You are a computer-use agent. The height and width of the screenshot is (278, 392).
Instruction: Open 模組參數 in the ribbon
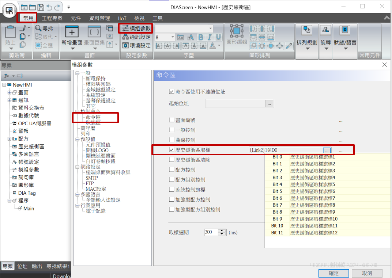click(136, 28)
